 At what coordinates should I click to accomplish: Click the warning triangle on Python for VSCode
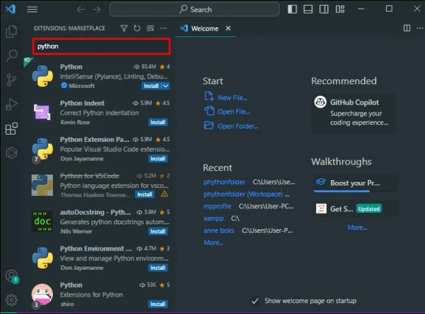(x=164, y=194)
